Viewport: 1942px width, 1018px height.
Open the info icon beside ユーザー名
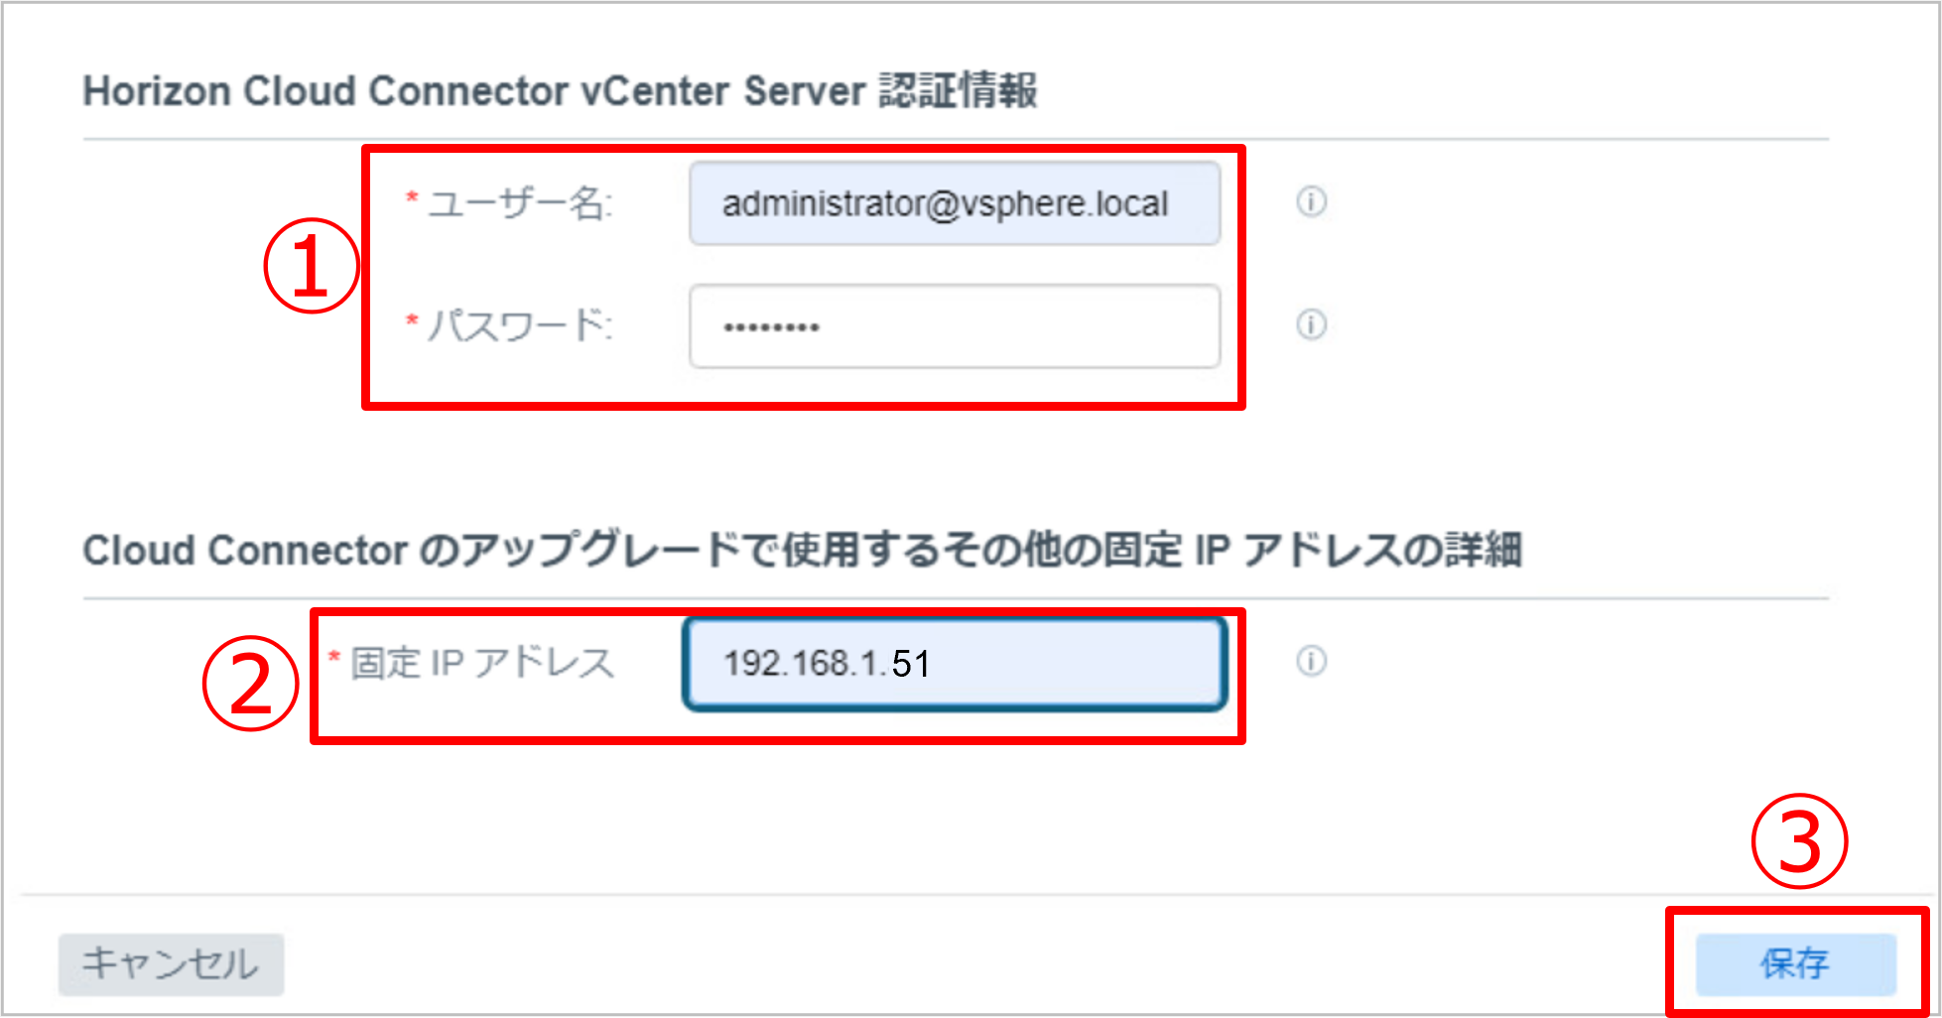tap(1311, 201)
